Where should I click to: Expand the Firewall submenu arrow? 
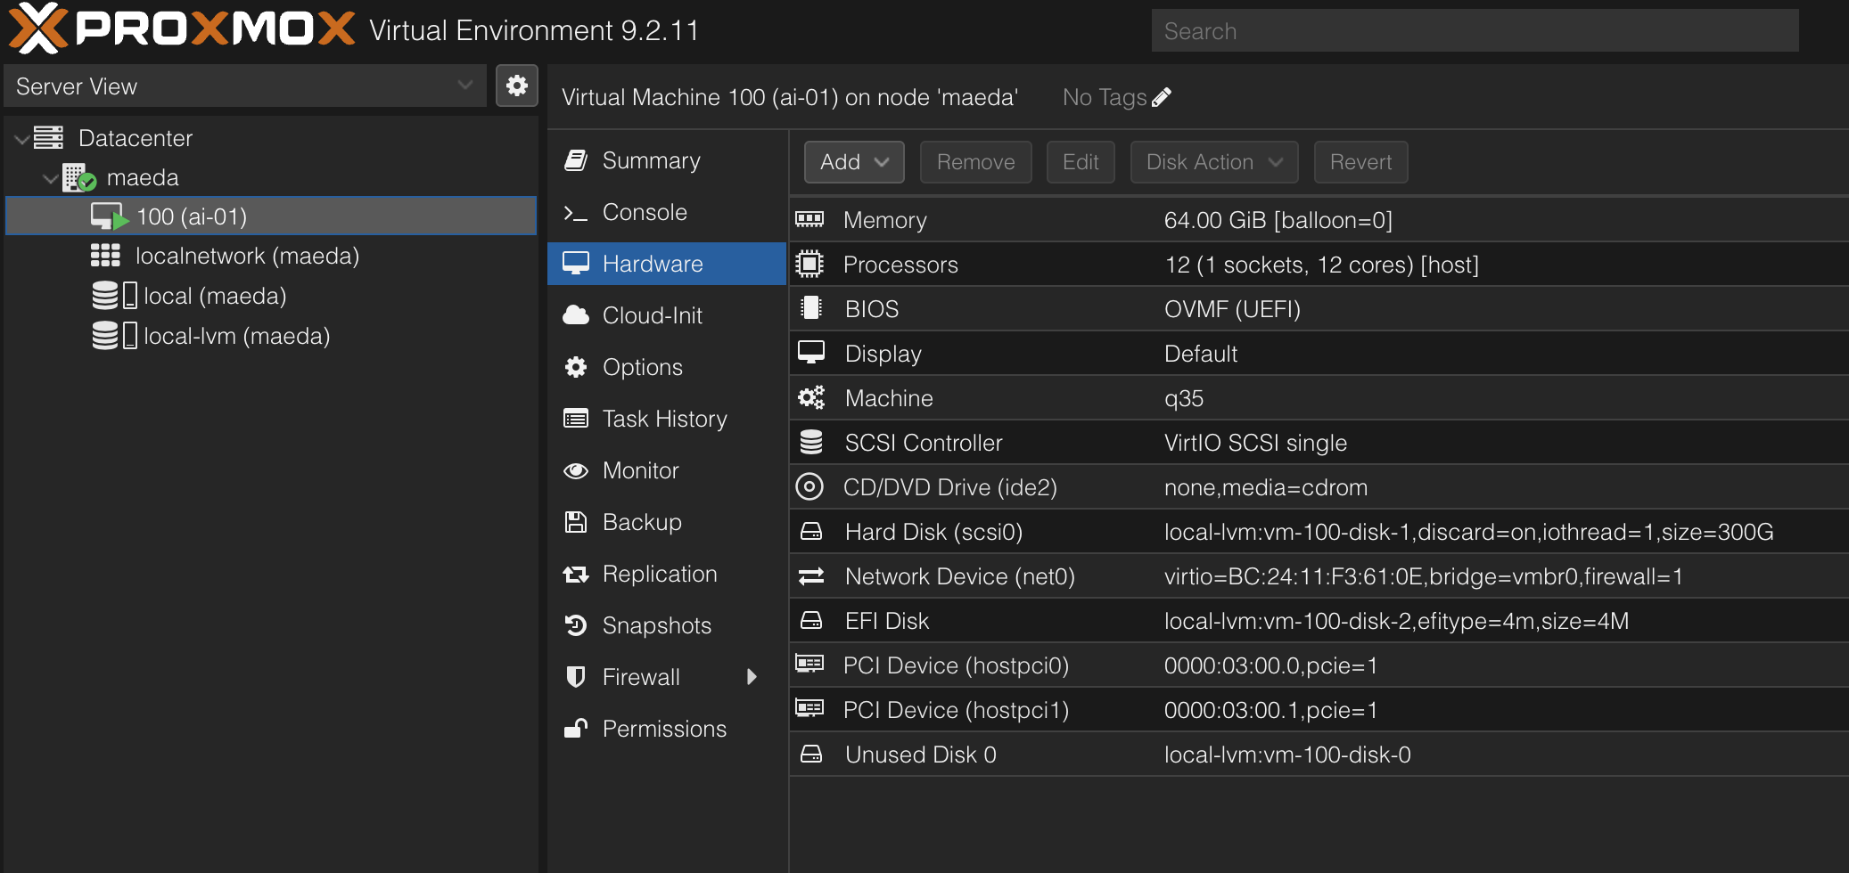[752, 676]
